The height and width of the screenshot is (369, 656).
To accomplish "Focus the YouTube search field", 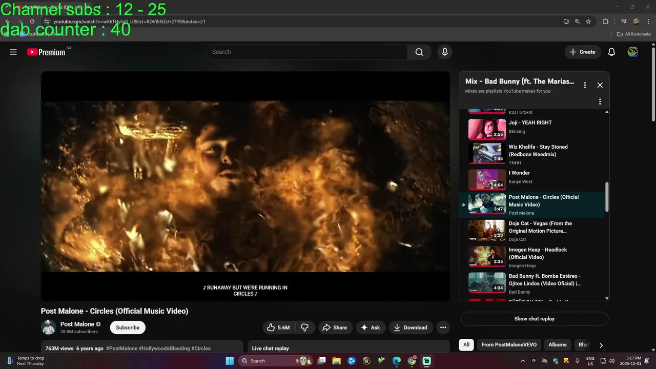I will coord(306,52).
